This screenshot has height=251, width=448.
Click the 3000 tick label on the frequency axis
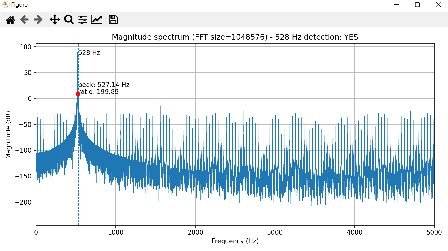(275, 232)
